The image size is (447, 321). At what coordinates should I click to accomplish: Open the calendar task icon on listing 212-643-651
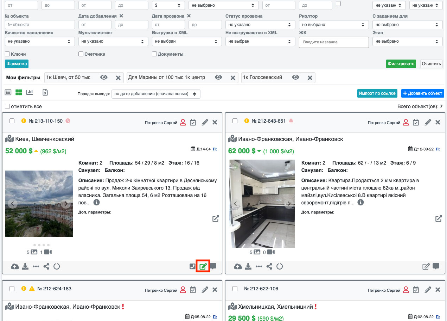pyautogui.click(x=416, y=122)
